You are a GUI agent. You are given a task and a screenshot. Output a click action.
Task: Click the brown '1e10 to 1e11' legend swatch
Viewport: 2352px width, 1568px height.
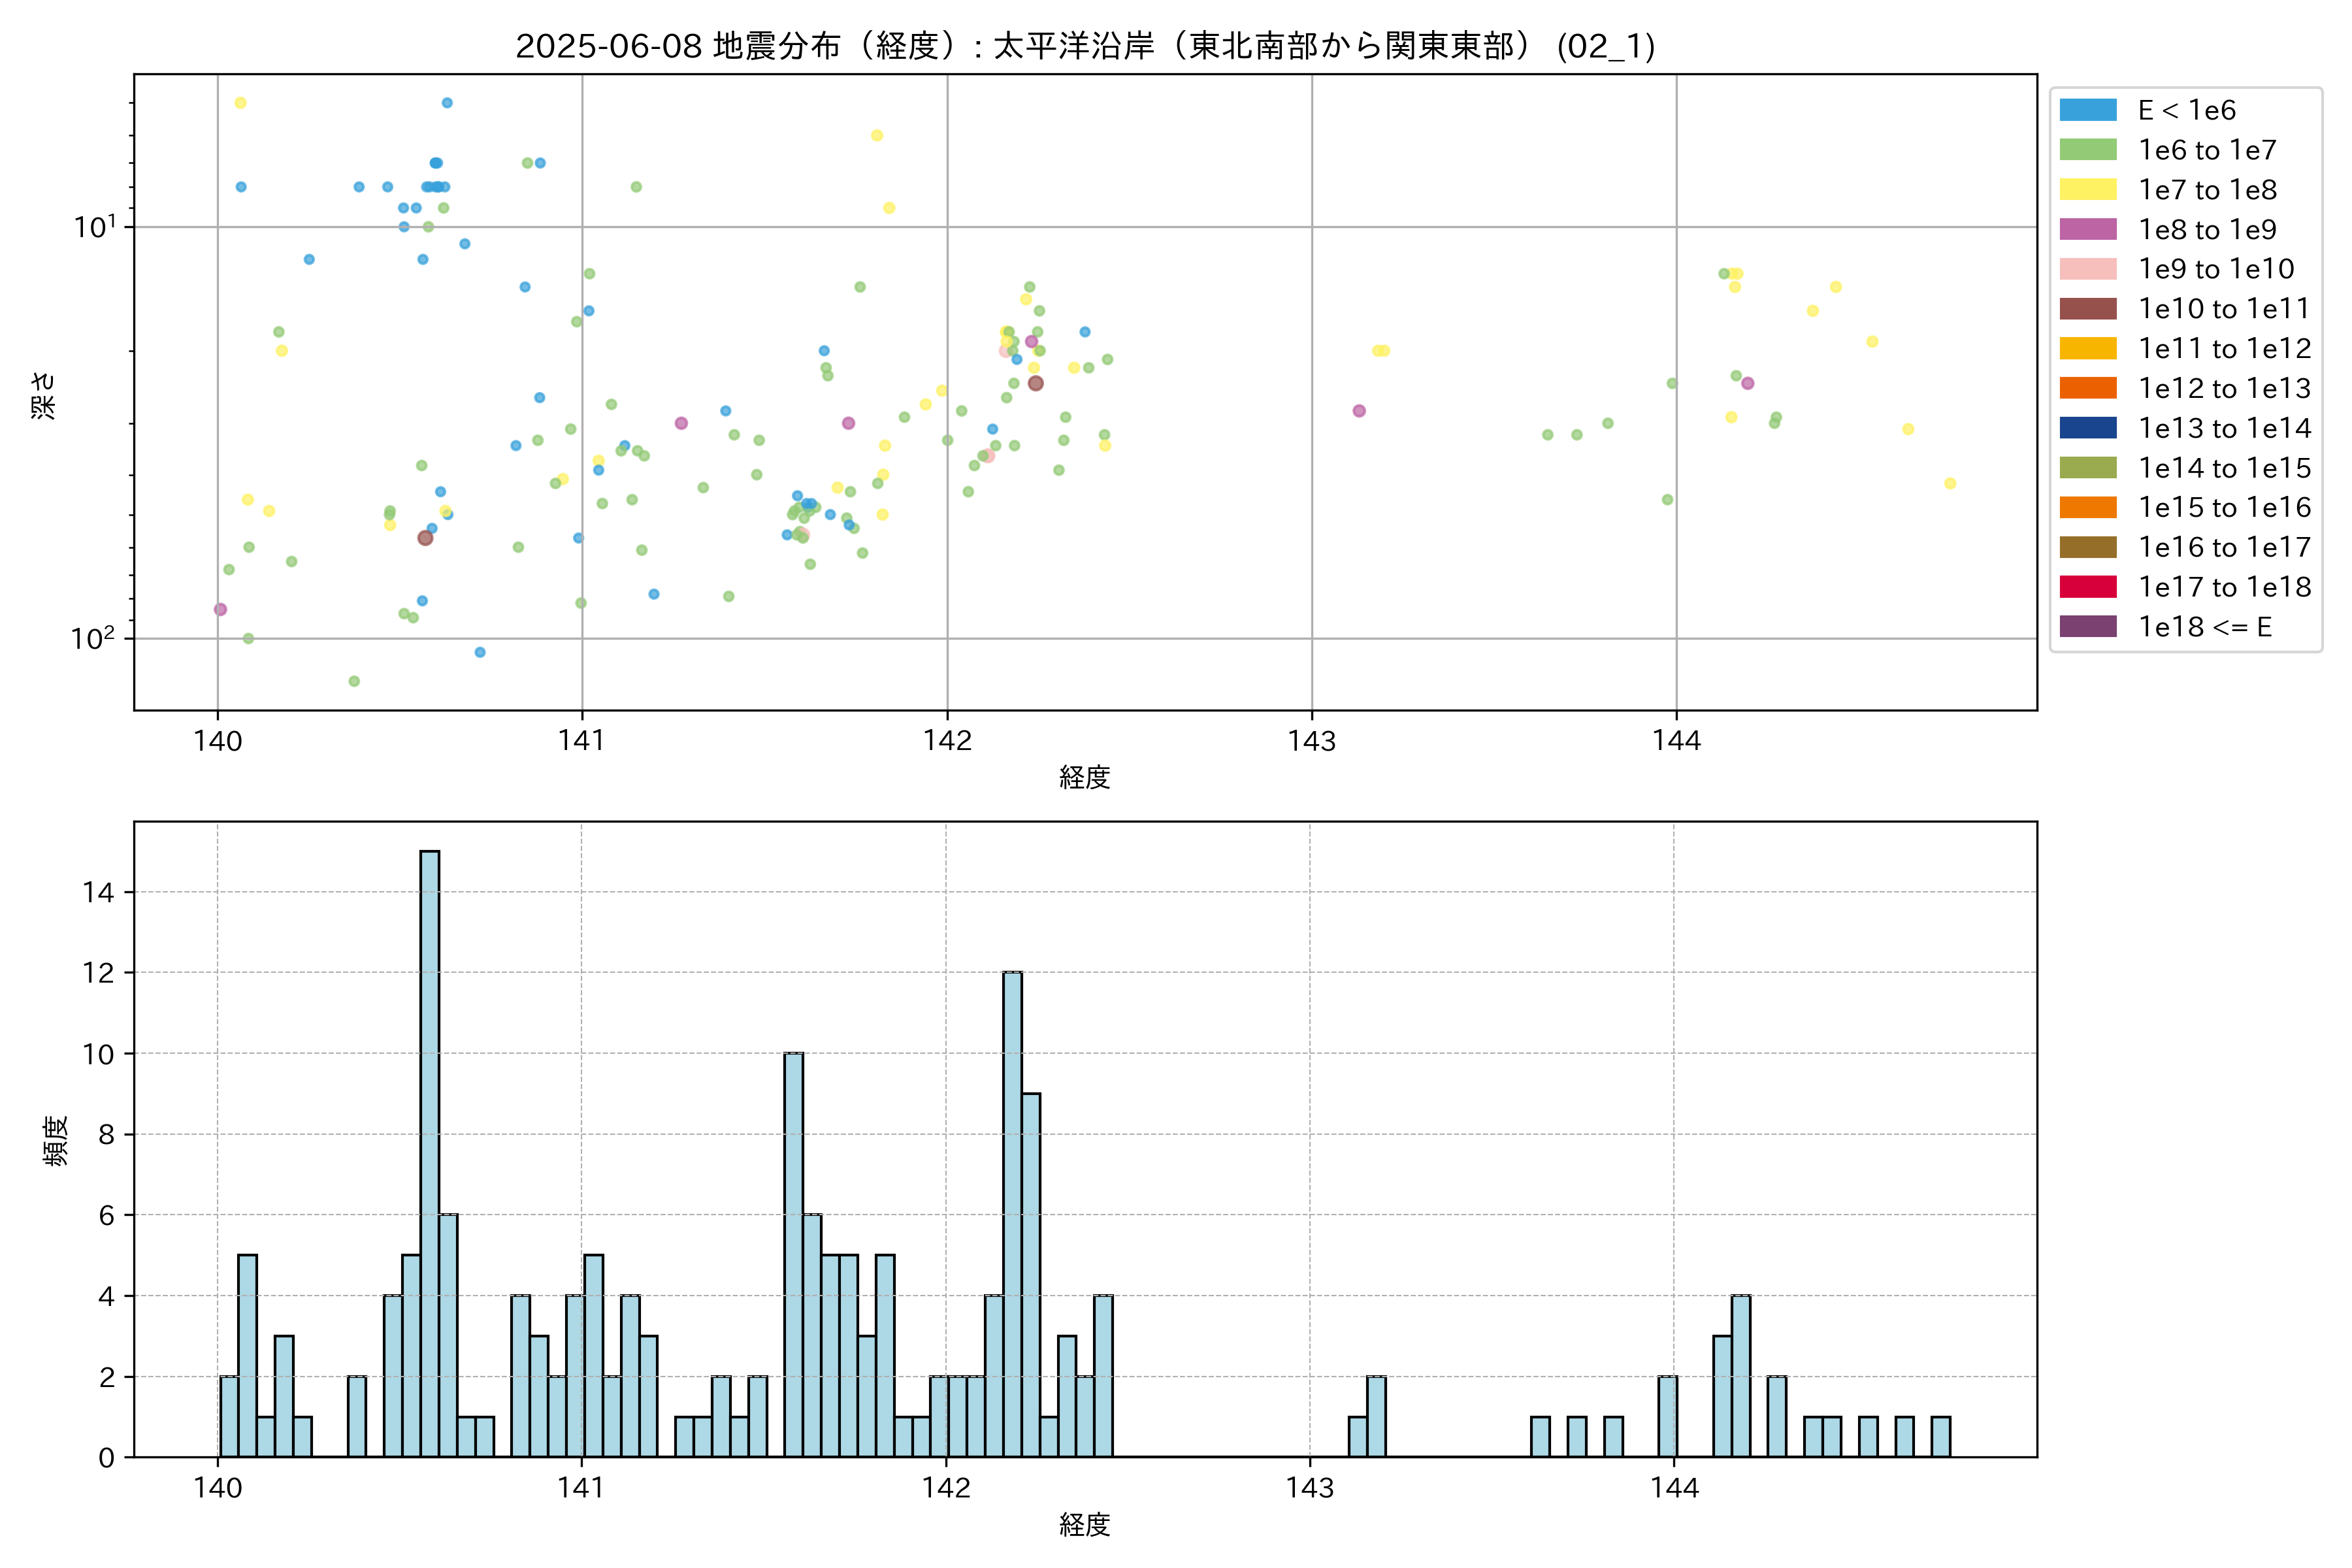point(2087,309)
